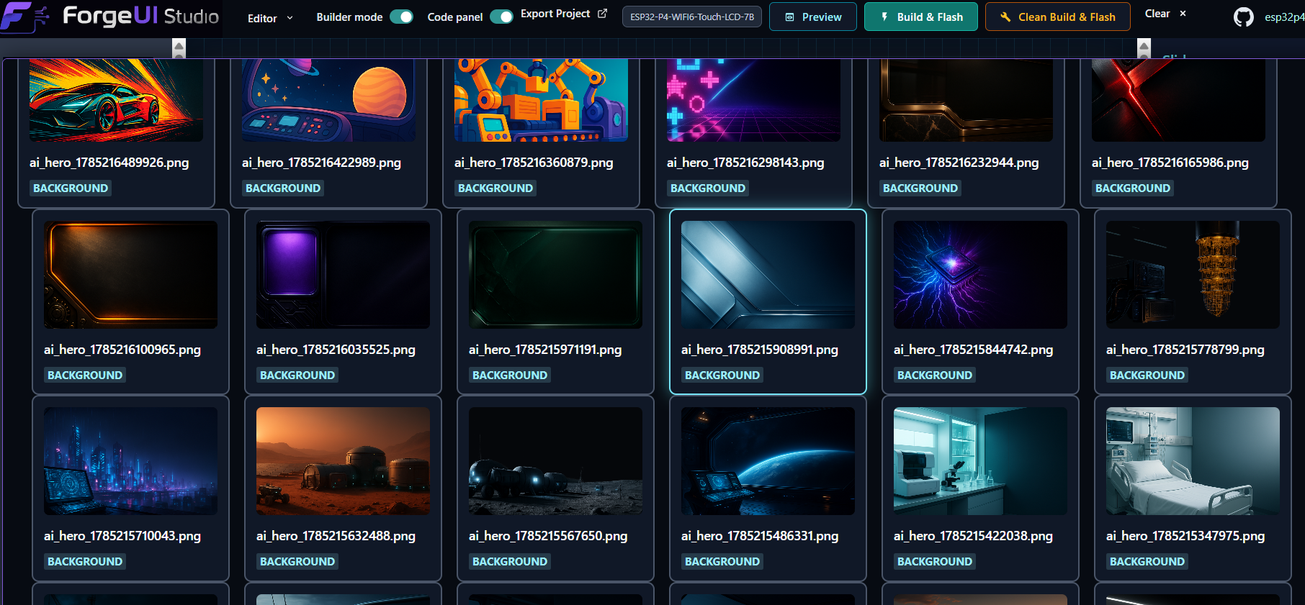The height and width of the screenshot is (605, 1305).
Task: Click BACKGROUND tag under ai_hero_1785216489926.png
Action: [x=71, y=188]
